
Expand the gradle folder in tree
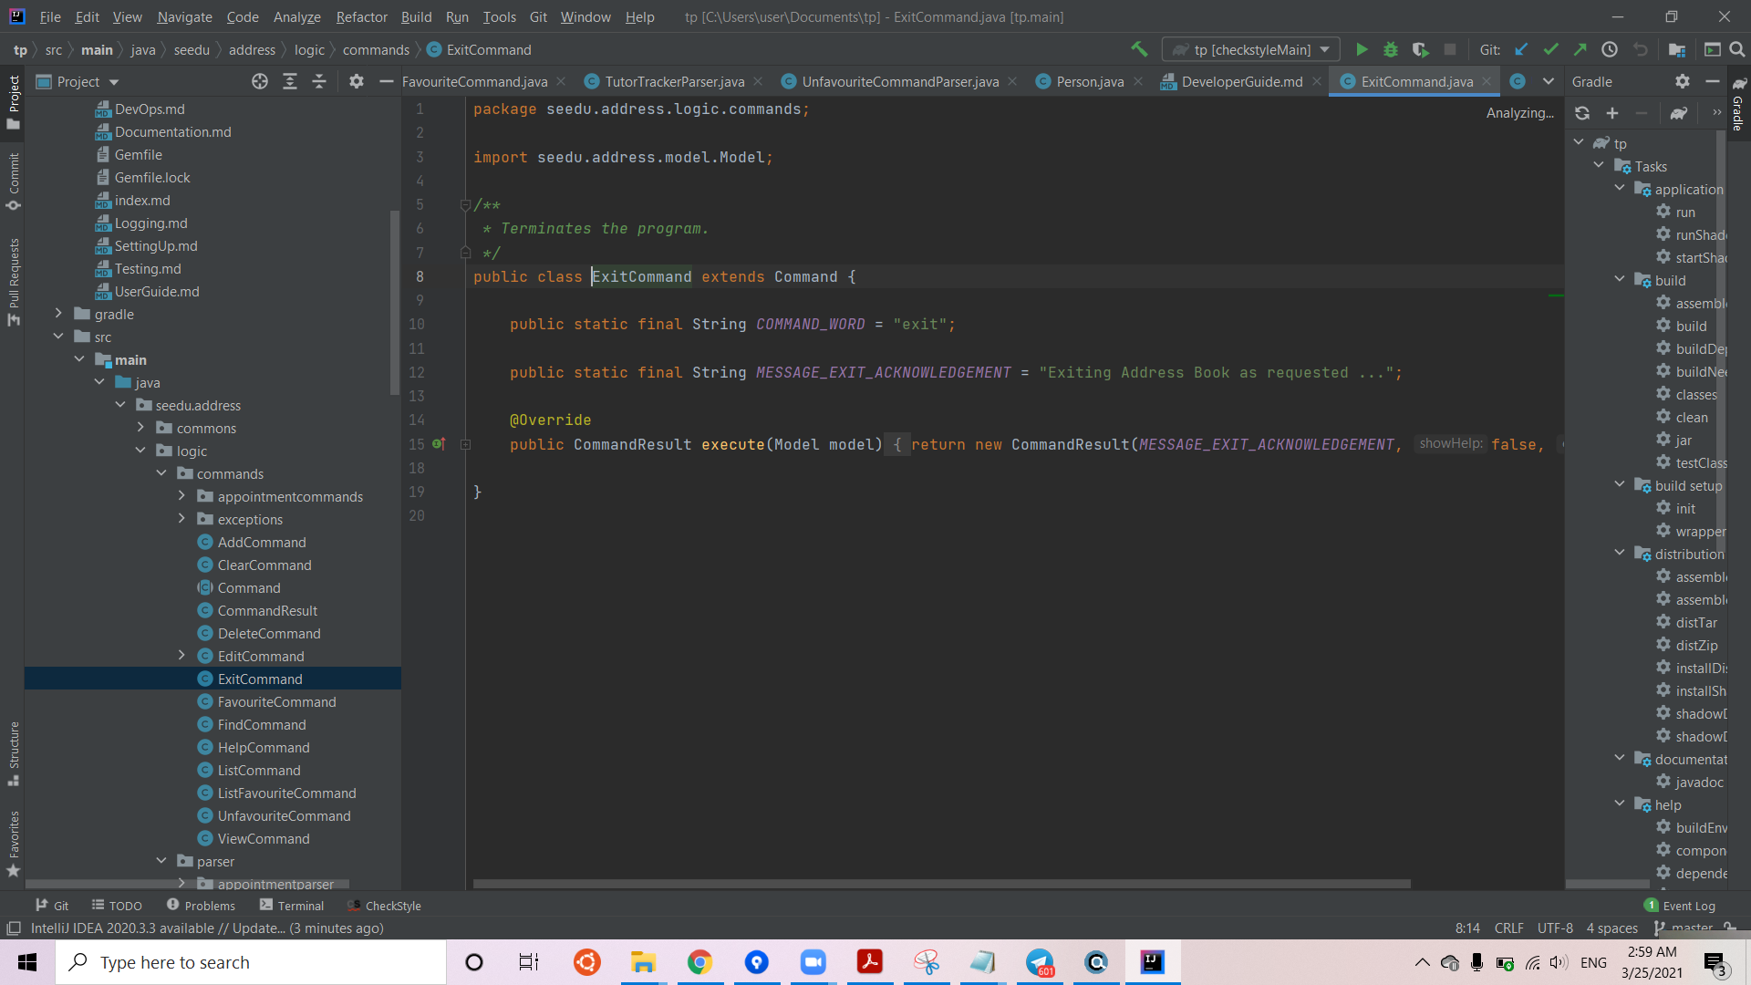[58, 314]
